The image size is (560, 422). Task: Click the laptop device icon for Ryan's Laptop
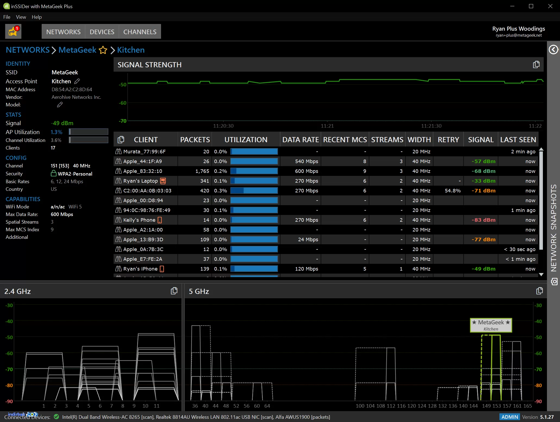[x=163, y=181]
